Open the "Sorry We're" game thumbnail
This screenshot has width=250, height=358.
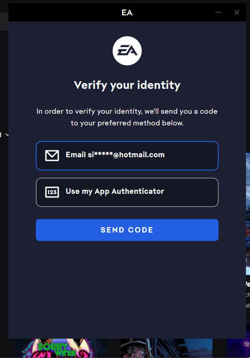pyautogui.click(x=60, y=349)
